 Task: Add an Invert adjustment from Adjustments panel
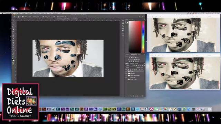(x=130, y=61)
